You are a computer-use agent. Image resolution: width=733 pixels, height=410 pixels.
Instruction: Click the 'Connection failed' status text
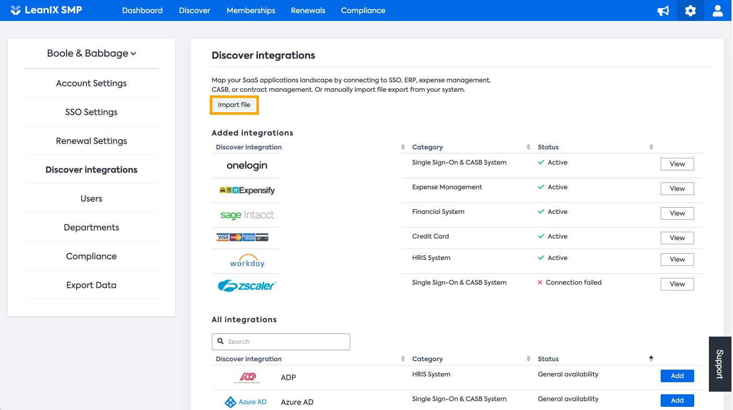[x=574, y=283]
